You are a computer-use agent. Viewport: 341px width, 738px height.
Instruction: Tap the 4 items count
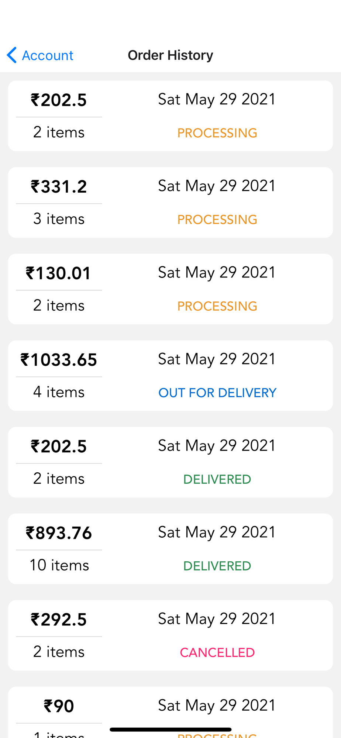pos(59,392)
